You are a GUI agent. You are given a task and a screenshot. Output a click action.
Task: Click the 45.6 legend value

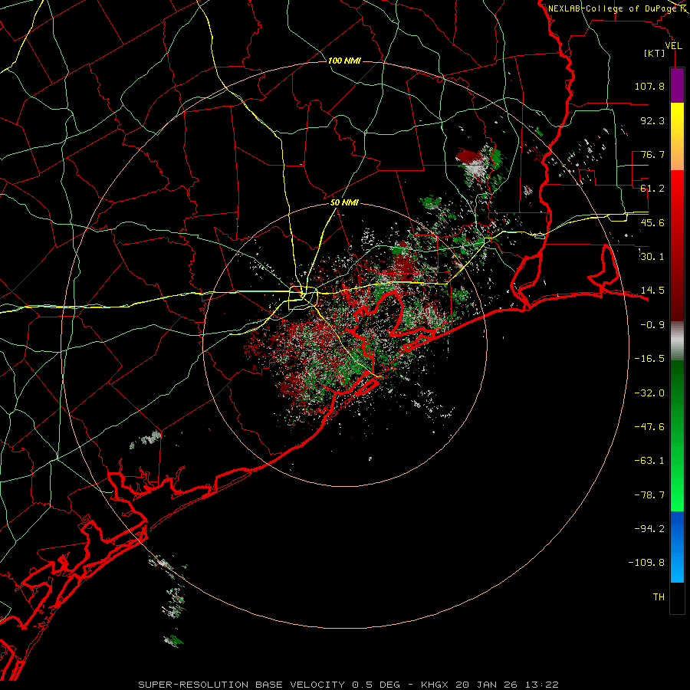[x=652, y=222]
